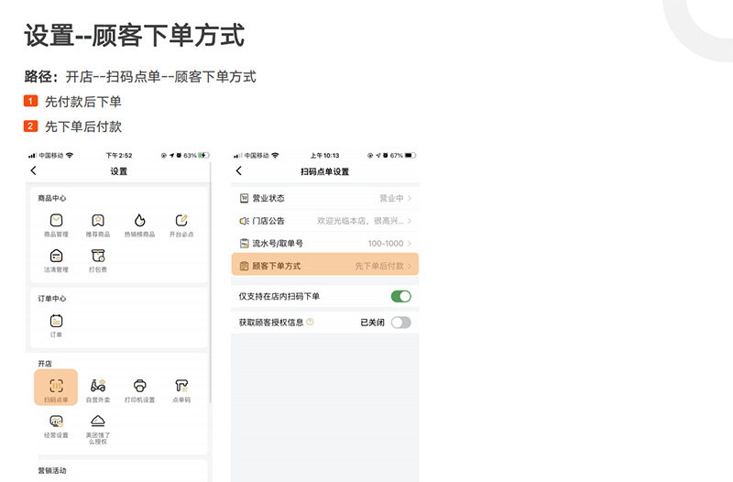Click the 营业状态 shop icon

click(244, 198)
